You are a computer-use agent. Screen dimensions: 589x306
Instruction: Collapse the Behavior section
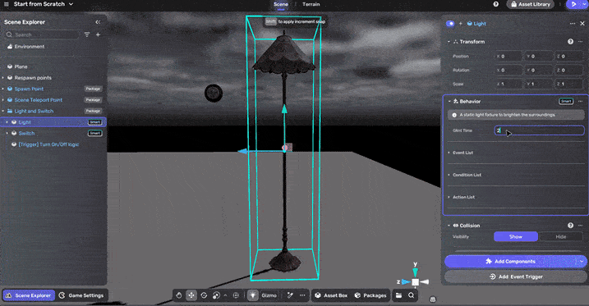click(x=449, y=101)
